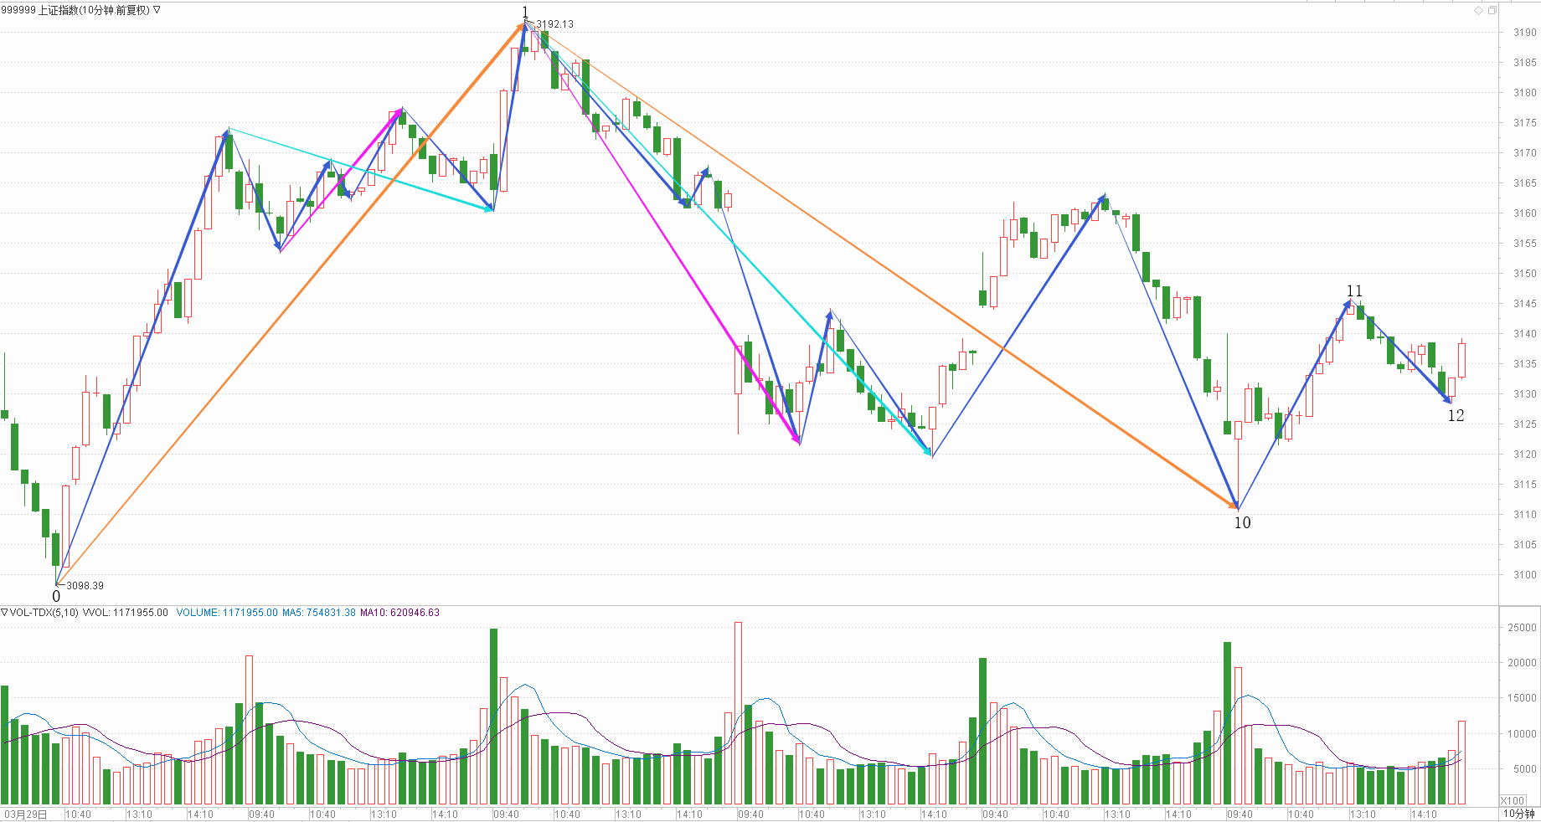
Task: Click the 999999 上证指数 chart title text
Action: [75, 10]
